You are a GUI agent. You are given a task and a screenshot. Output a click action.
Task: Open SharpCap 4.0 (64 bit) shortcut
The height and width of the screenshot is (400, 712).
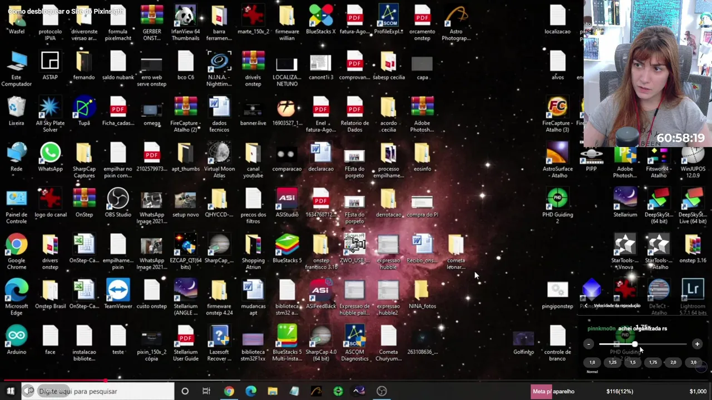(321, 343)
